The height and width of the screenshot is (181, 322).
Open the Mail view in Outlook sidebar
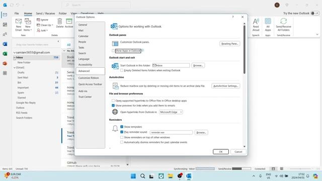(x=5, y=15)
